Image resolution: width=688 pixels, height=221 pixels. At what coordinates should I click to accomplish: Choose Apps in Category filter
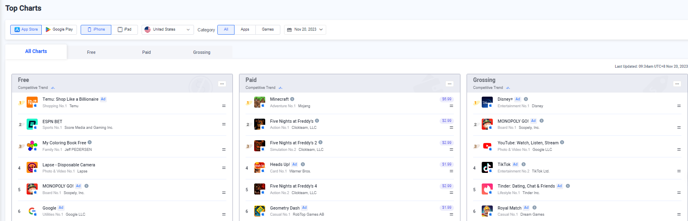pos(245,29)
